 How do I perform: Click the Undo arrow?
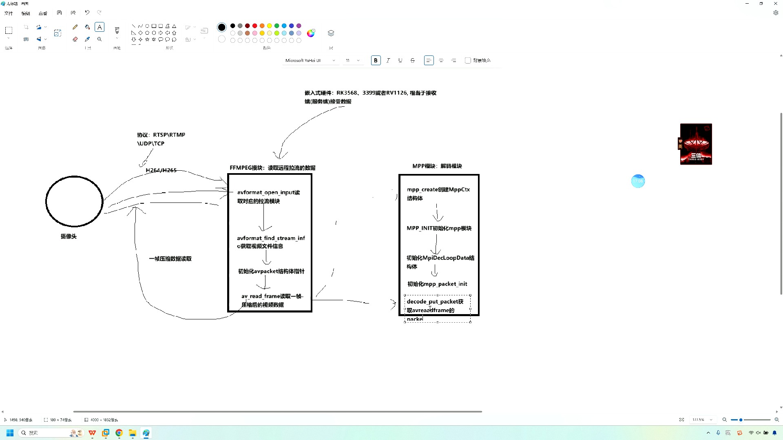pyautogui.click(x=87, y=13)
